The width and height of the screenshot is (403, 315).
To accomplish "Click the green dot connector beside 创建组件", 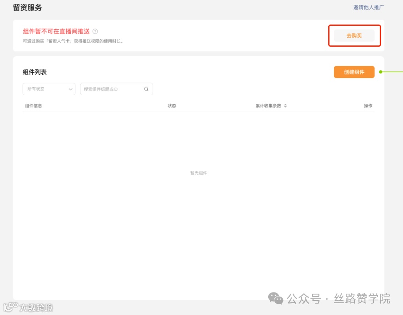I will (x=380, y=72).
